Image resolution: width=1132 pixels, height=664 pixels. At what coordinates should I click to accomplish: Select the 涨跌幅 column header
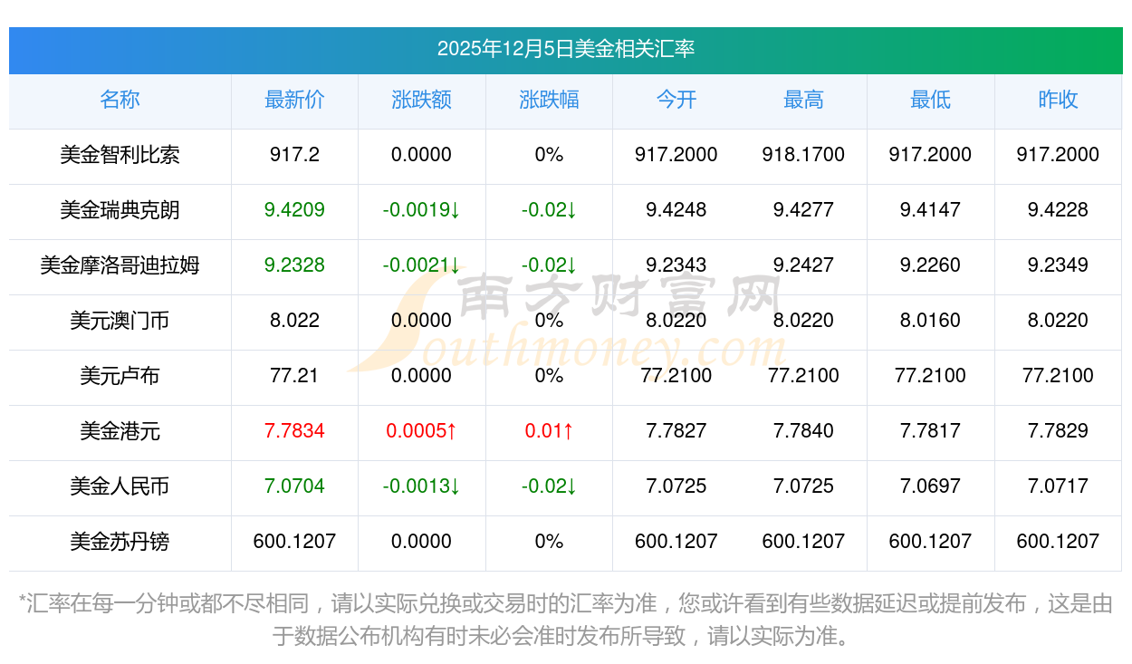[549, 100]
